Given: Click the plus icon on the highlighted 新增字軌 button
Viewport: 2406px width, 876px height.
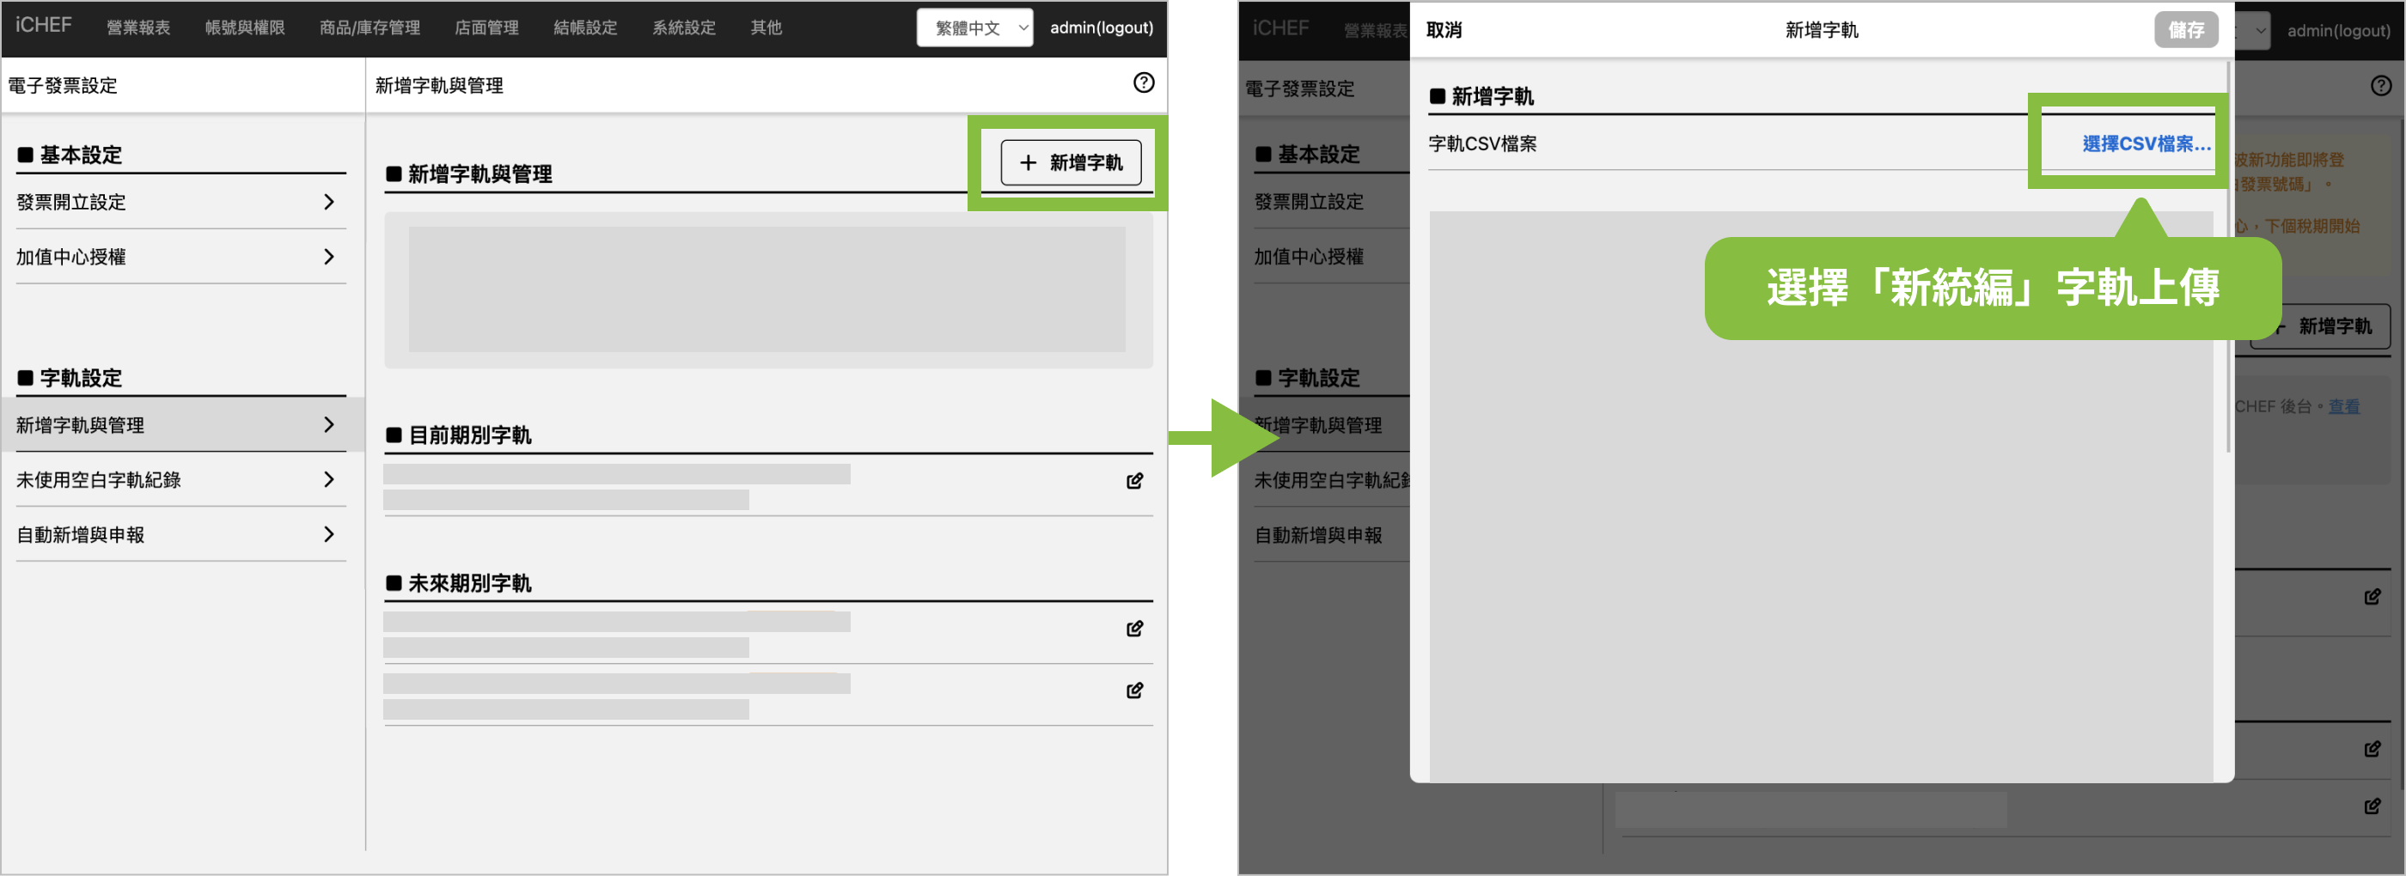Looking at the screenshot, I should tap(1028, 163).
